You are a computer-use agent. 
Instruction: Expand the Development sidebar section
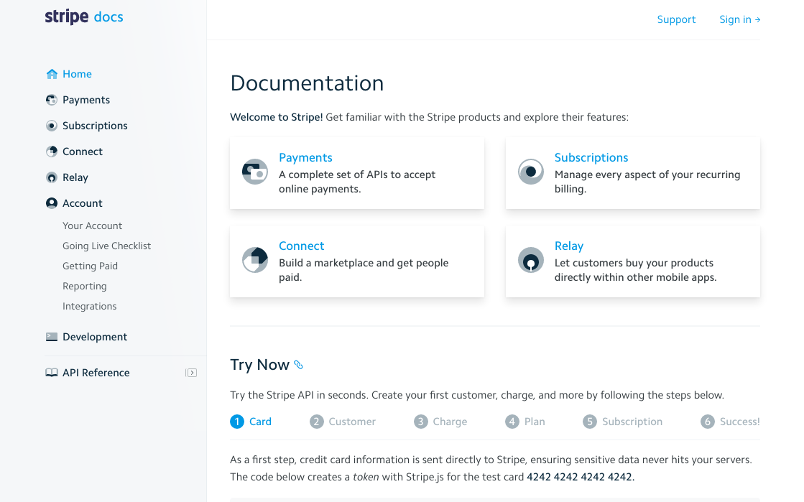coord(94,337)
